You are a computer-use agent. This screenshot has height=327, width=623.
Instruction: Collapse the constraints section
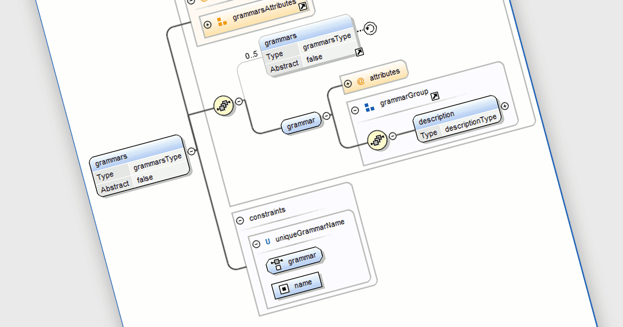[x=240, y=220]
